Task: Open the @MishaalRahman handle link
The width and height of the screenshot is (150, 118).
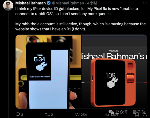Action: (x=68, y=3)
